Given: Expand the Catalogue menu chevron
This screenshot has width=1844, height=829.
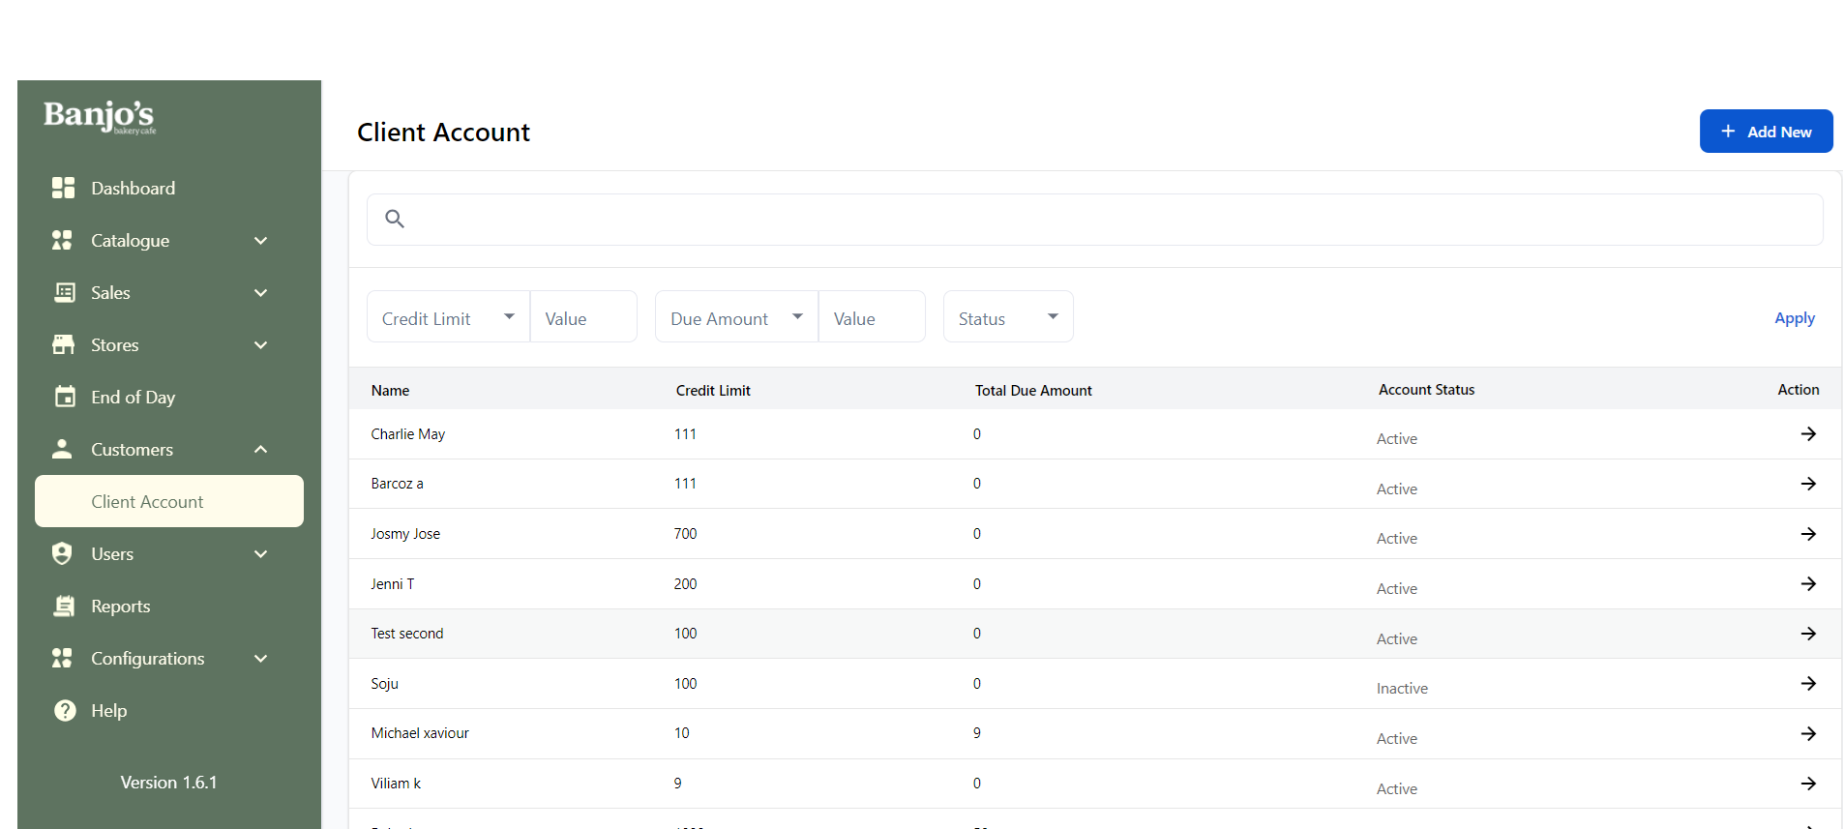Looking at the screenshot, I should pyautogui.click(x=260, y=241).
